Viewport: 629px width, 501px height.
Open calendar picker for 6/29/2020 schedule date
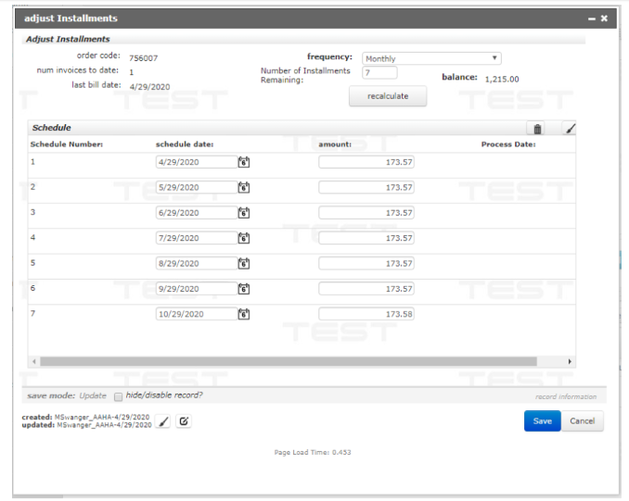point(244,213)
